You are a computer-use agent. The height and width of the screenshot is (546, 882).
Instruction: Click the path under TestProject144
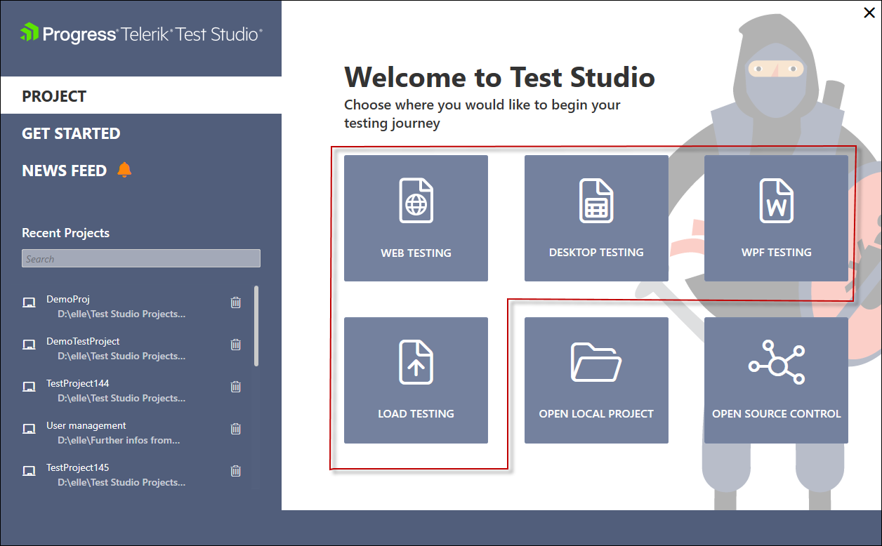(121, 399)
